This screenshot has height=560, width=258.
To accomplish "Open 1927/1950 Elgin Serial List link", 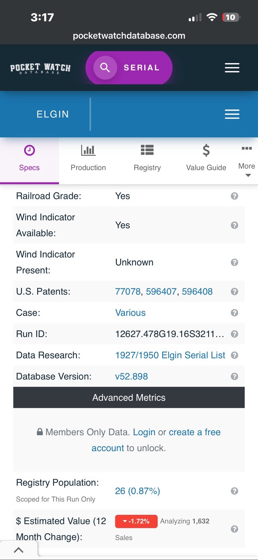I will (170, 355).
